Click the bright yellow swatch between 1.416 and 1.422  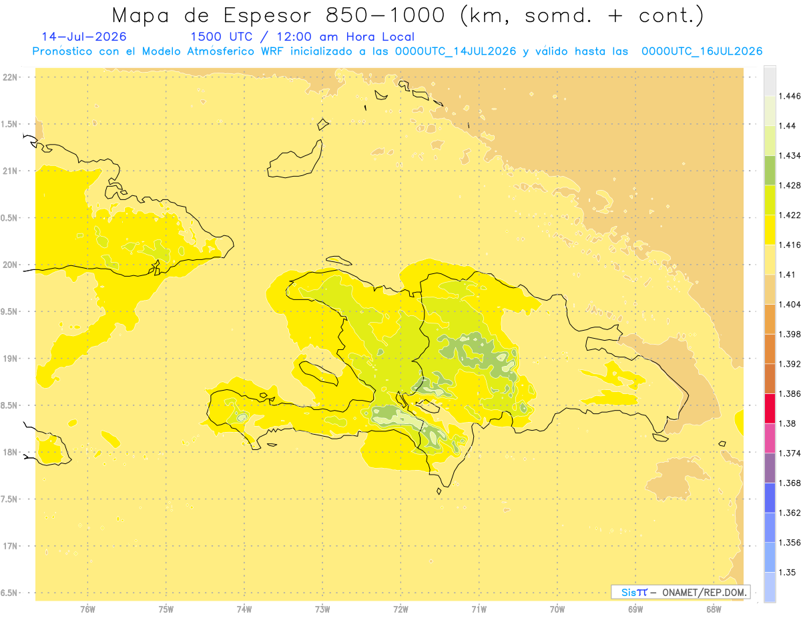click(x=770, y=230)
